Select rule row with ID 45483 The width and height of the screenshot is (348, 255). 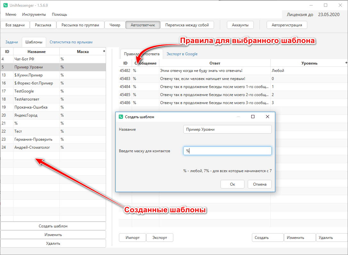click(233, 79)
